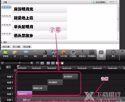Open the 转场 transitions tool
This screenshot has width=125, height=102.
[54, 53]
